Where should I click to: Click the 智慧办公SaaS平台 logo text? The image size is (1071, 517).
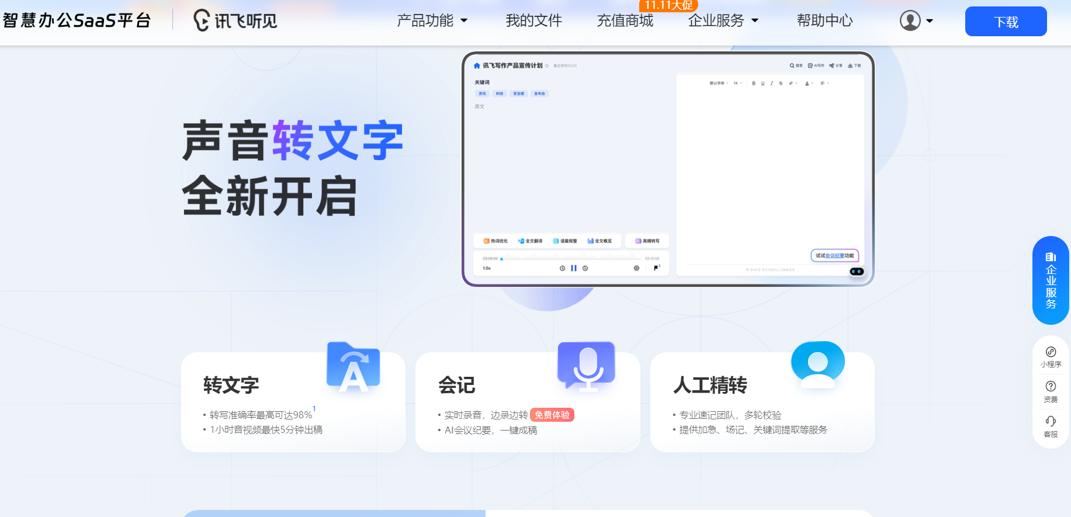click(77, 20)
